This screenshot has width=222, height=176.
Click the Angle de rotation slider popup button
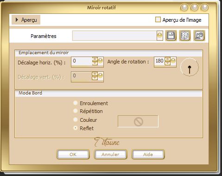(173, 61)
